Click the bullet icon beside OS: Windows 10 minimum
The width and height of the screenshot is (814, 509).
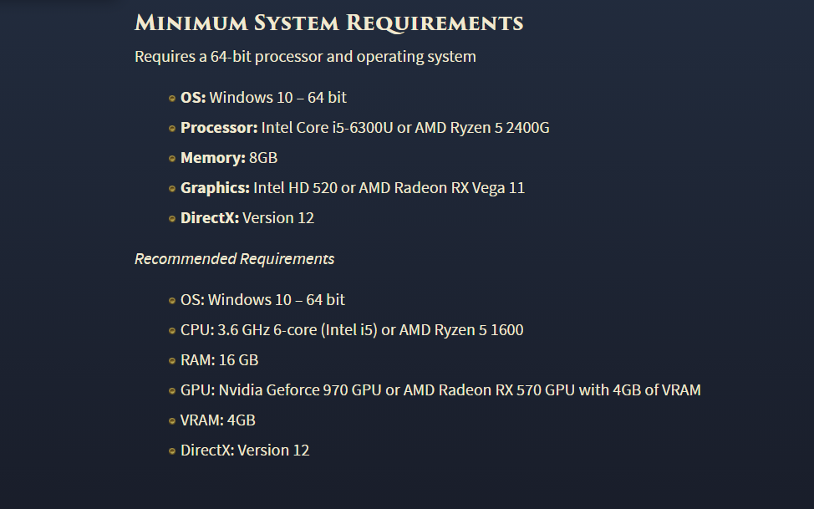pyautogui.click(x=172, y=99)
